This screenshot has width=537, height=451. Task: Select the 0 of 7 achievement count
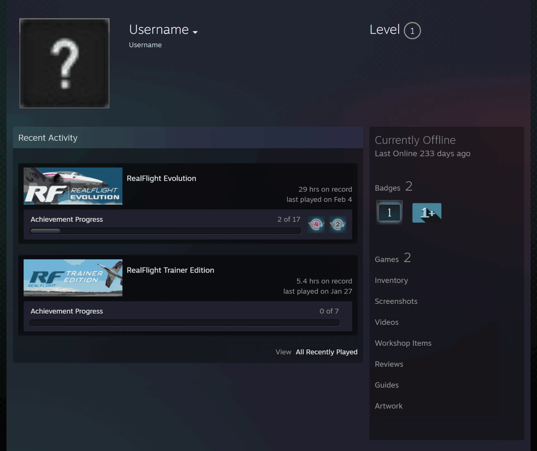[329, 311]
